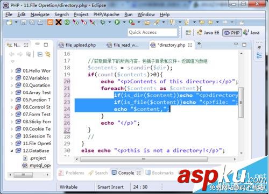Switch to the Java perspective
The image size is (269, 194).
(x=251, y=33)
